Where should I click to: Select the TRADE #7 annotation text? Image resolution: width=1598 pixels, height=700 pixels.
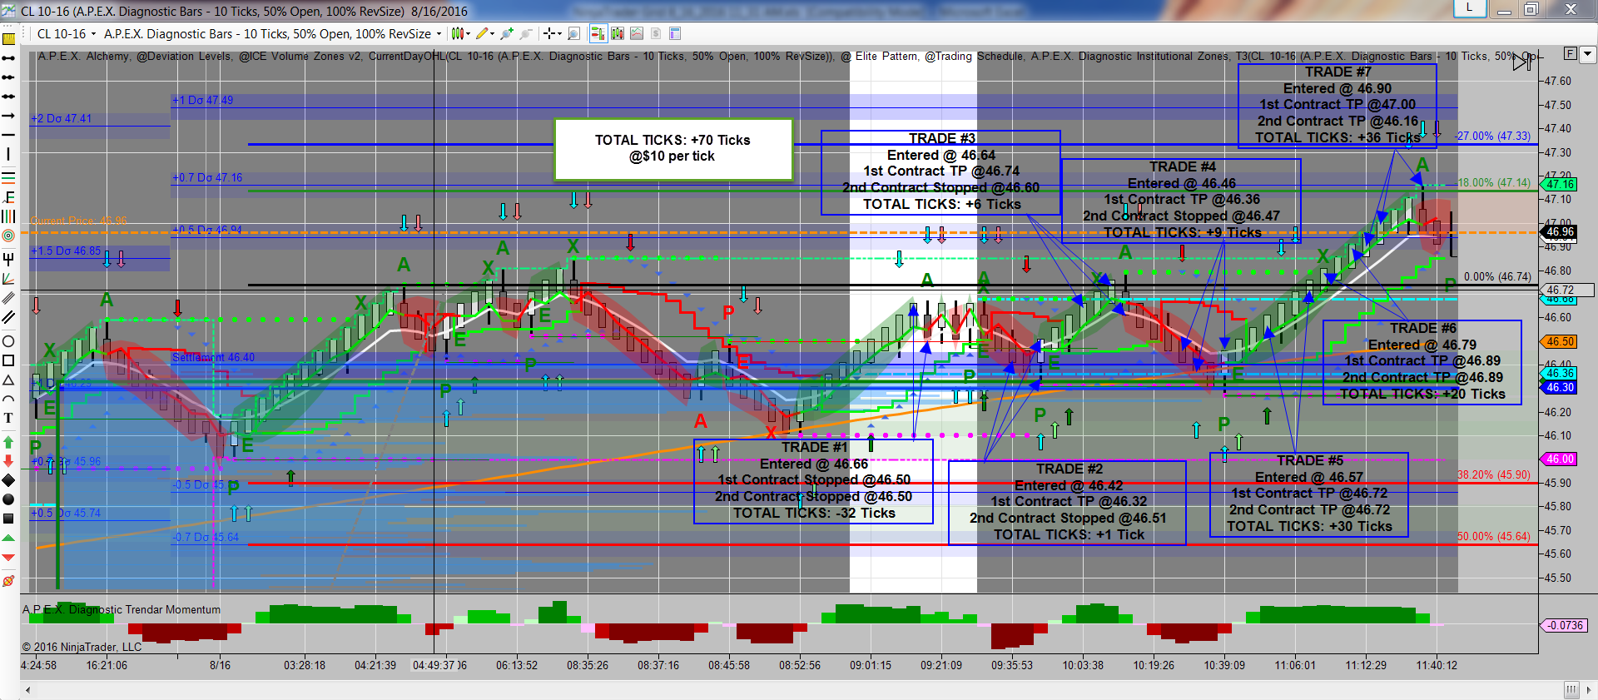(1337, 105)
